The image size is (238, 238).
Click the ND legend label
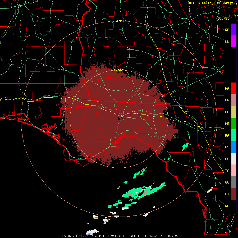pos(227,206)
